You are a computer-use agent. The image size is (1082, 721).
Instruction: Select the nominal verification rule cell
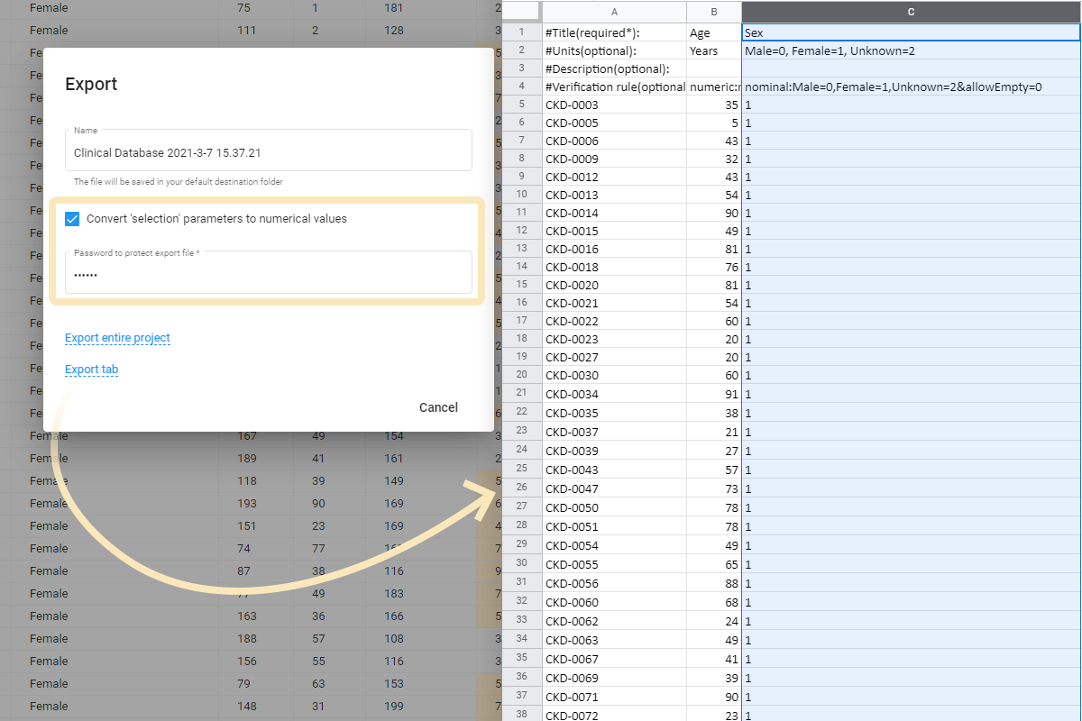(x=911, y=87)
